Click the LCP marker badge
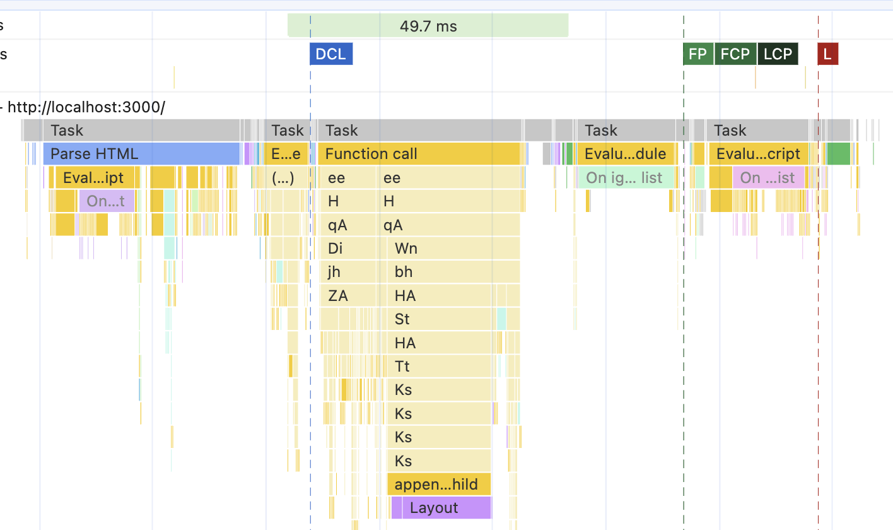Image resolution: width=893 pixels, height=530 pixels. pos(778,54)
